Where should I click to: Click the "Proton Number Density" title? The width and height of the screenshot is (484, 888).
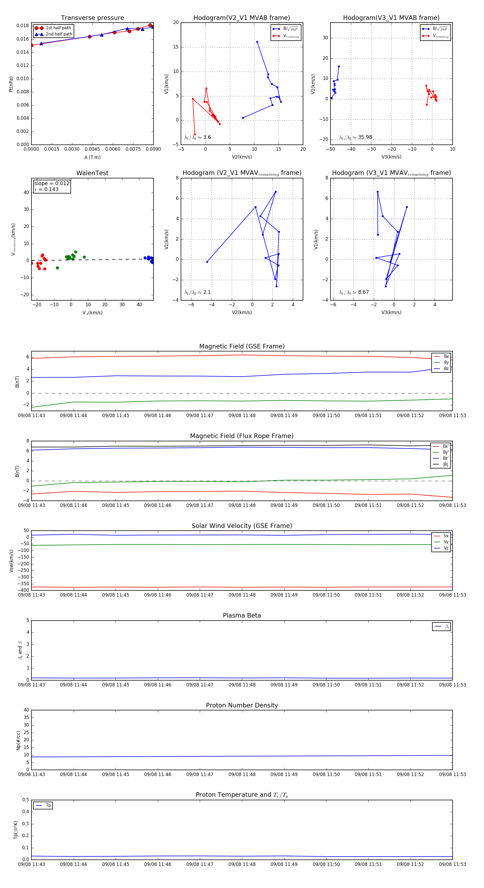pyautogui.click(x=242, y=705)
